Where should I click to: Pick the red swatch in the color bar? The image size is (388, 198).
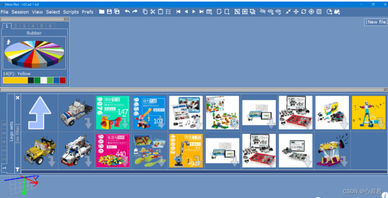pos(63,80)
